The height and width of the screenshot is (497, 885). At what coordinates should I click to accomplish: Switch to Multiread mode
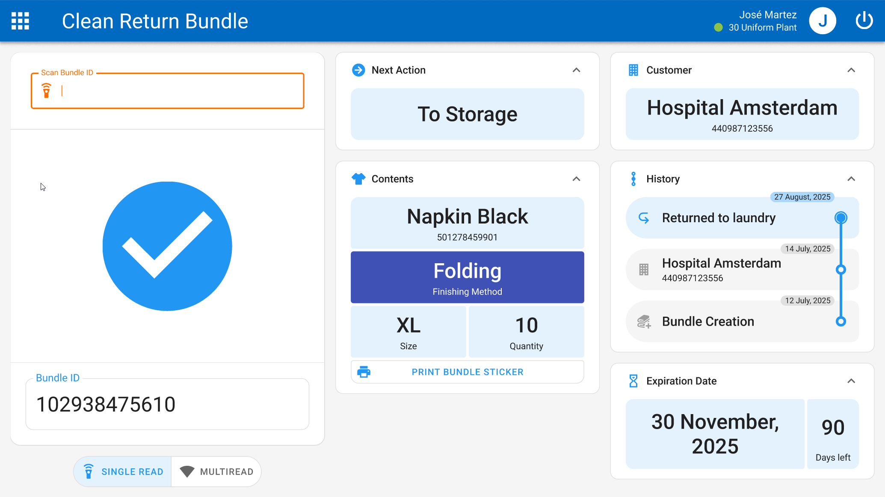[217, 471]
